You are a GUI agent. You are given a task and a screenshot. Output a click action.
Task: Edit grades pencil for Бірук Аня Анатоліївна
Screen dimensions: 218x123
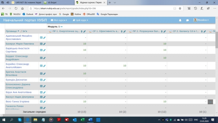click(x=44, y=92)
